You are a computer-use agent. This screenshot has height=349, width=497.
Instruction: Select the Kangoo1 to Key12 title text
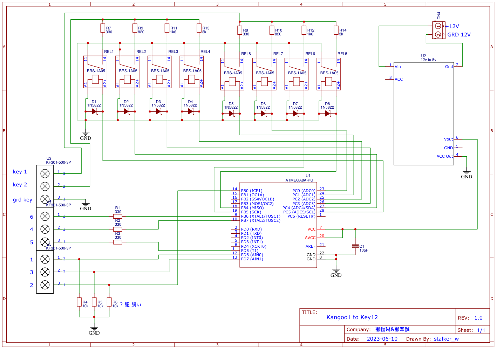[x=352, y=317]
